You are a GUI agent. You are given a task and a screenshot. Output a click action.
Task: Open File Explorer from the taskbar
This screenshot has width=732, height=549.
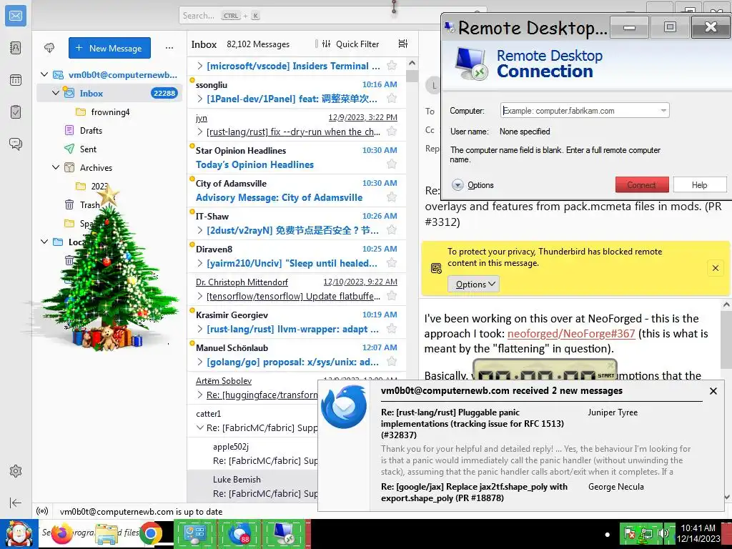tap(106, 533)
